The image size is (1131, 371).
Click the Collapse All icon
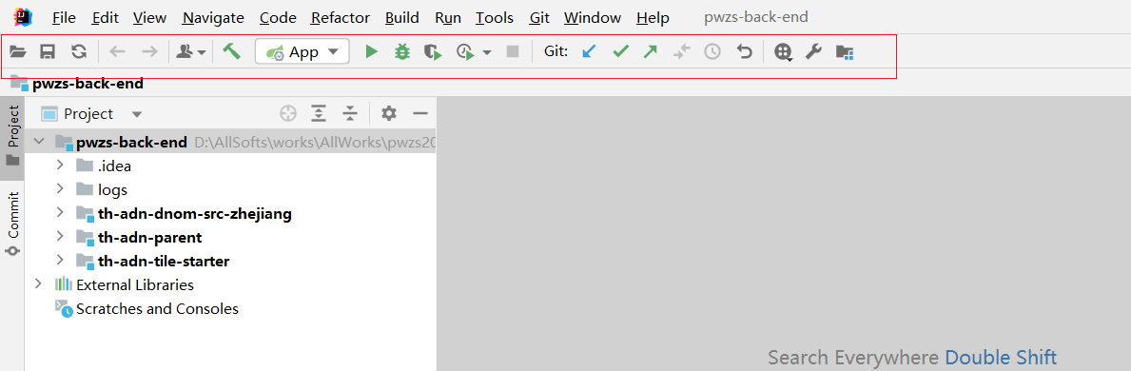click(x=350, y=113)
